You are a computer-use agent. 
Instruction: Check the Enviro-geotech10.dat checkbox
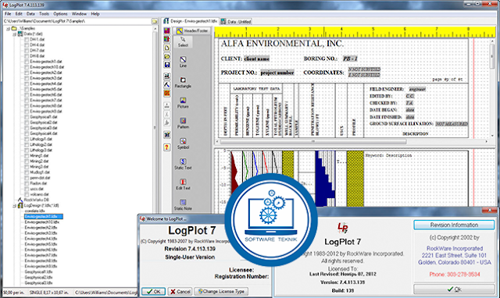click(x=27, y=67)
